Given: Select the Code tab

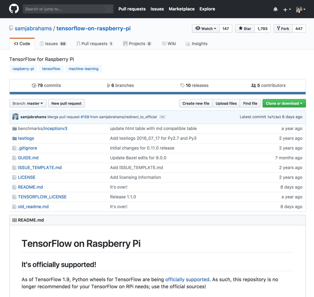Looking at the screenshot, I should pos(22,44).
